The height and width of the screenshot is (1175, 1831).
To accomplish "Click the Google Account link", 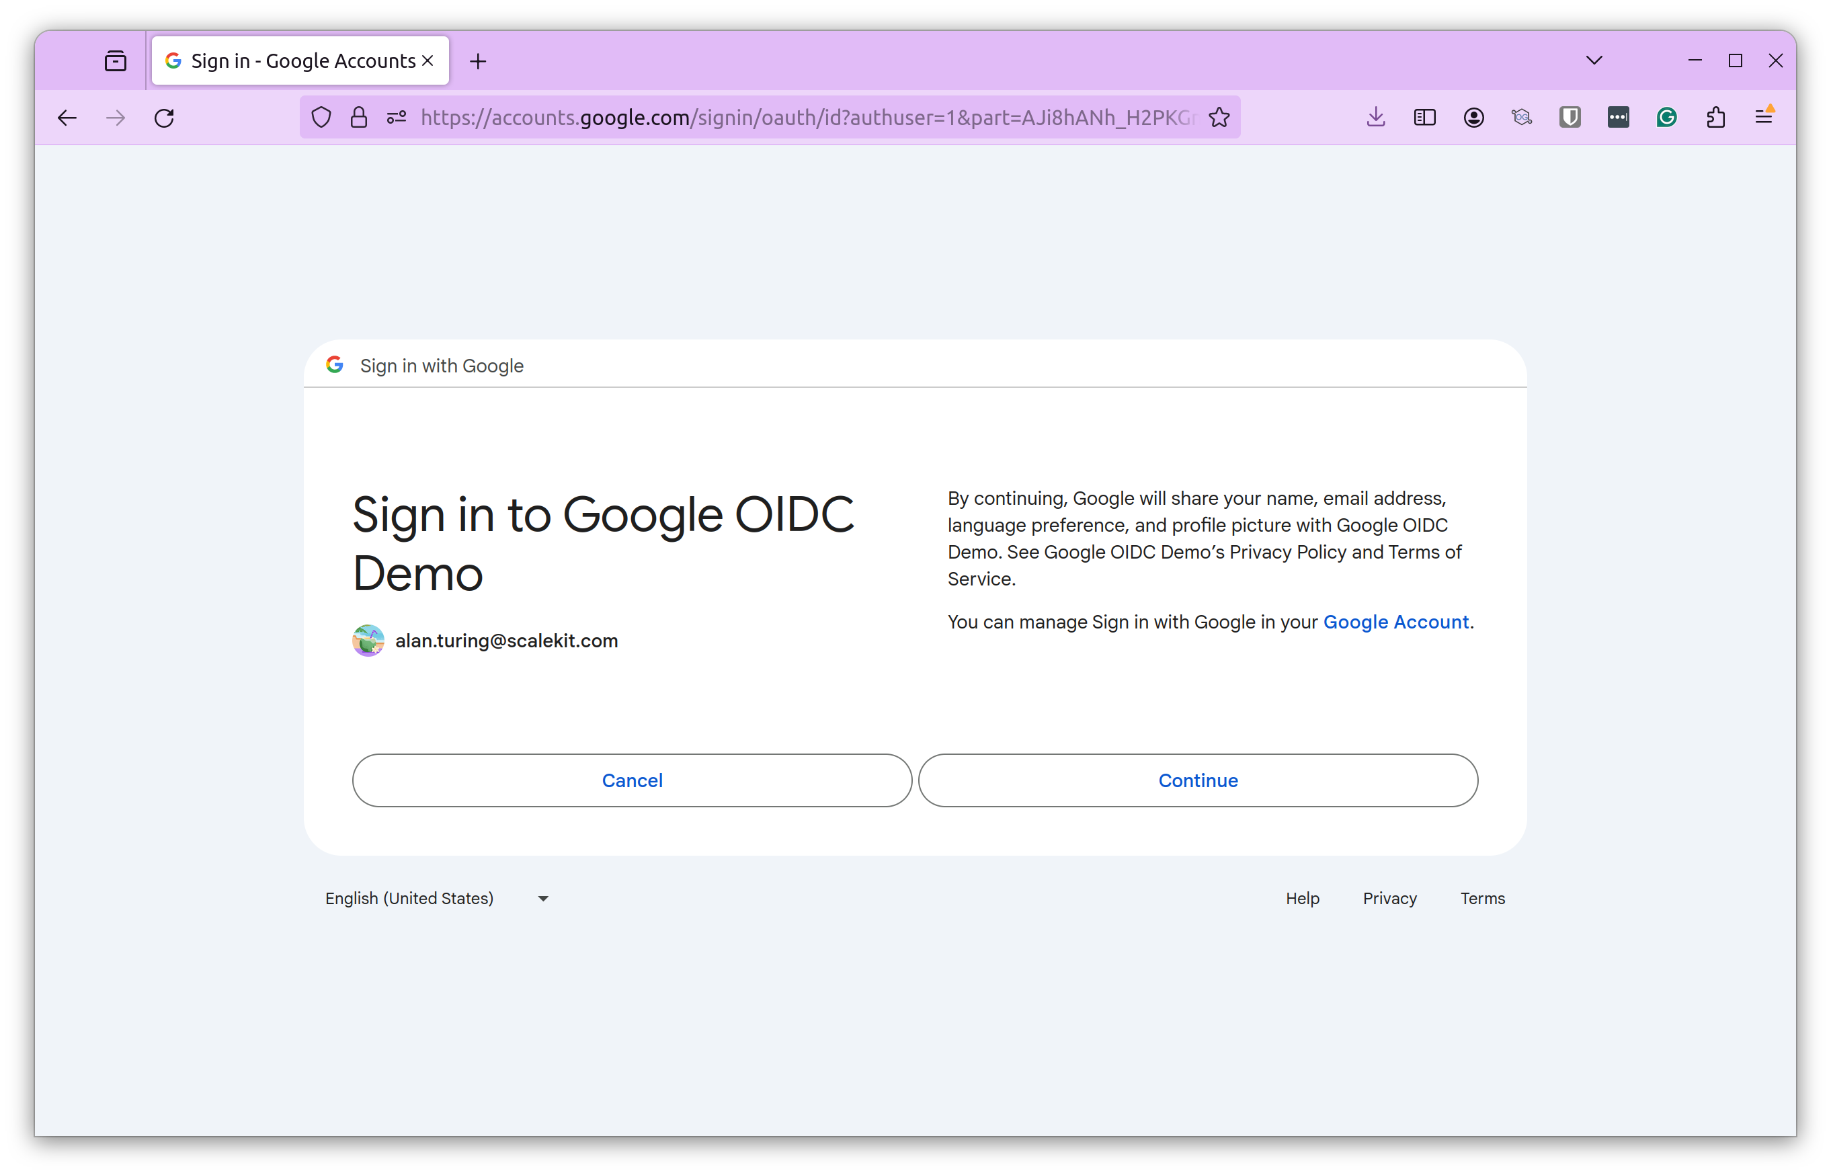I will tap(1396, 621).
